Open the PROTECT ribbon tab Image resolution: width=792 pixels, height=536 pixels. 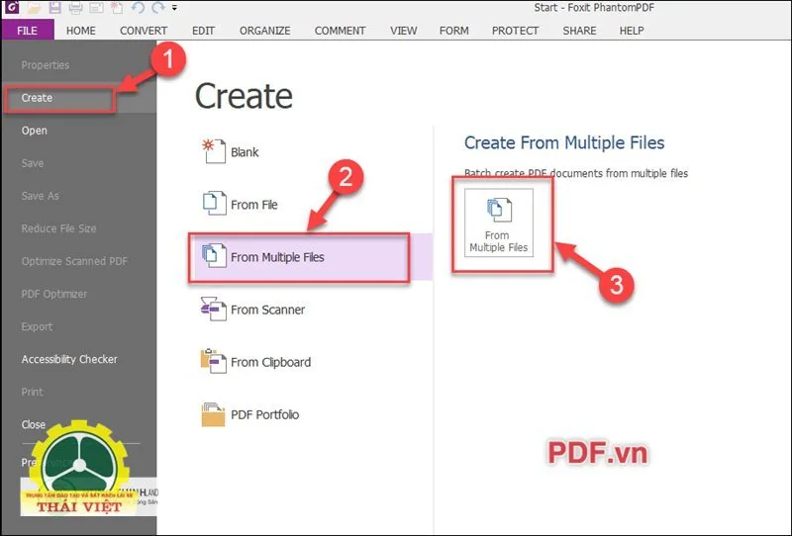click(x=515, y=31)
